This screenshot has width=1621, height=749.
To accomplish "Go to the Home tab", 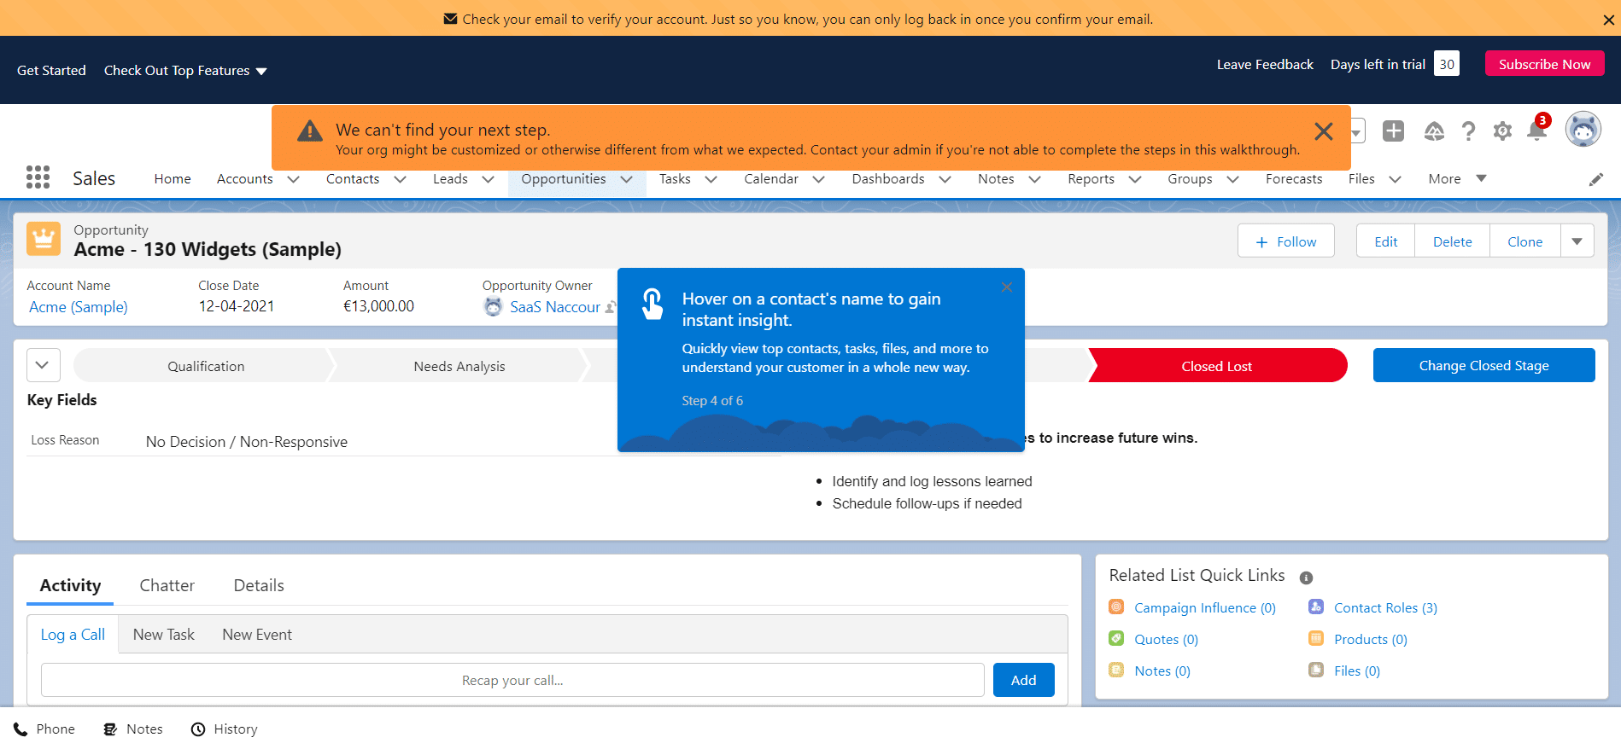I will click(x=173, y=179).
